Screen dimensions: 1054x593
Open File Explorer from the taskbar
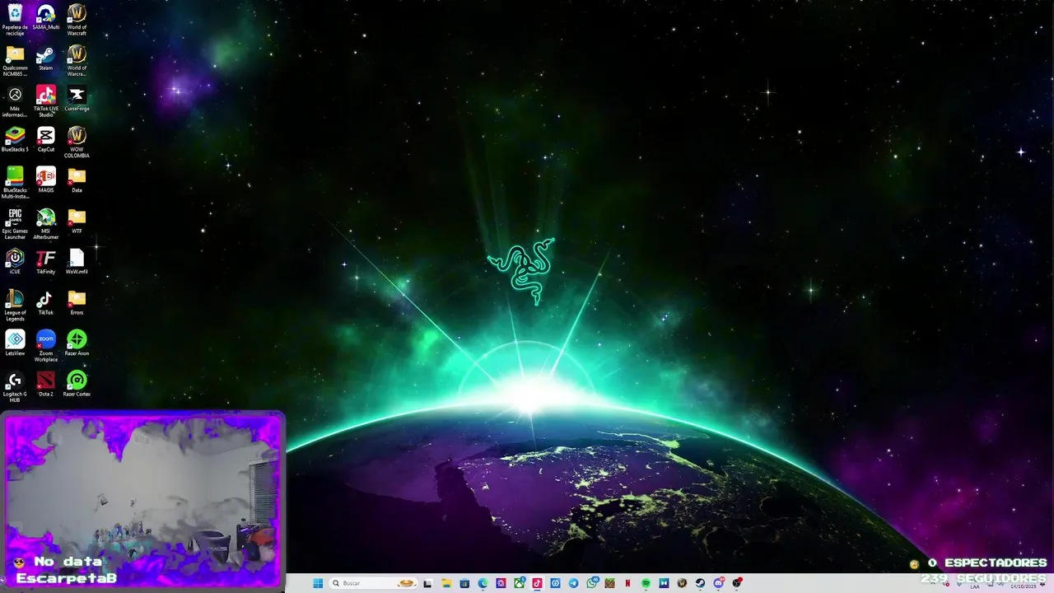[446, 583]
